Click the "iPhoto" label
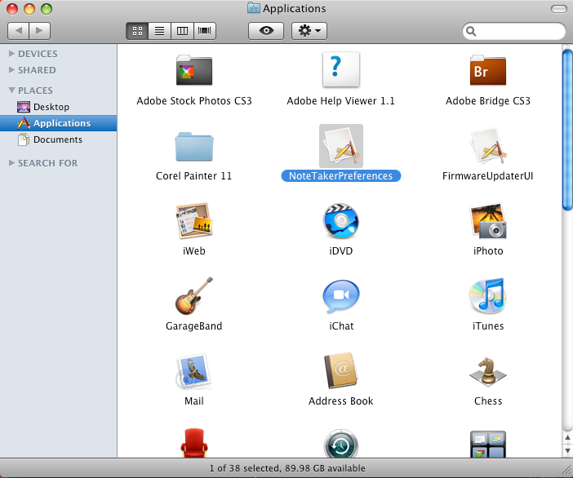573x478 pixels. point(488,251)
